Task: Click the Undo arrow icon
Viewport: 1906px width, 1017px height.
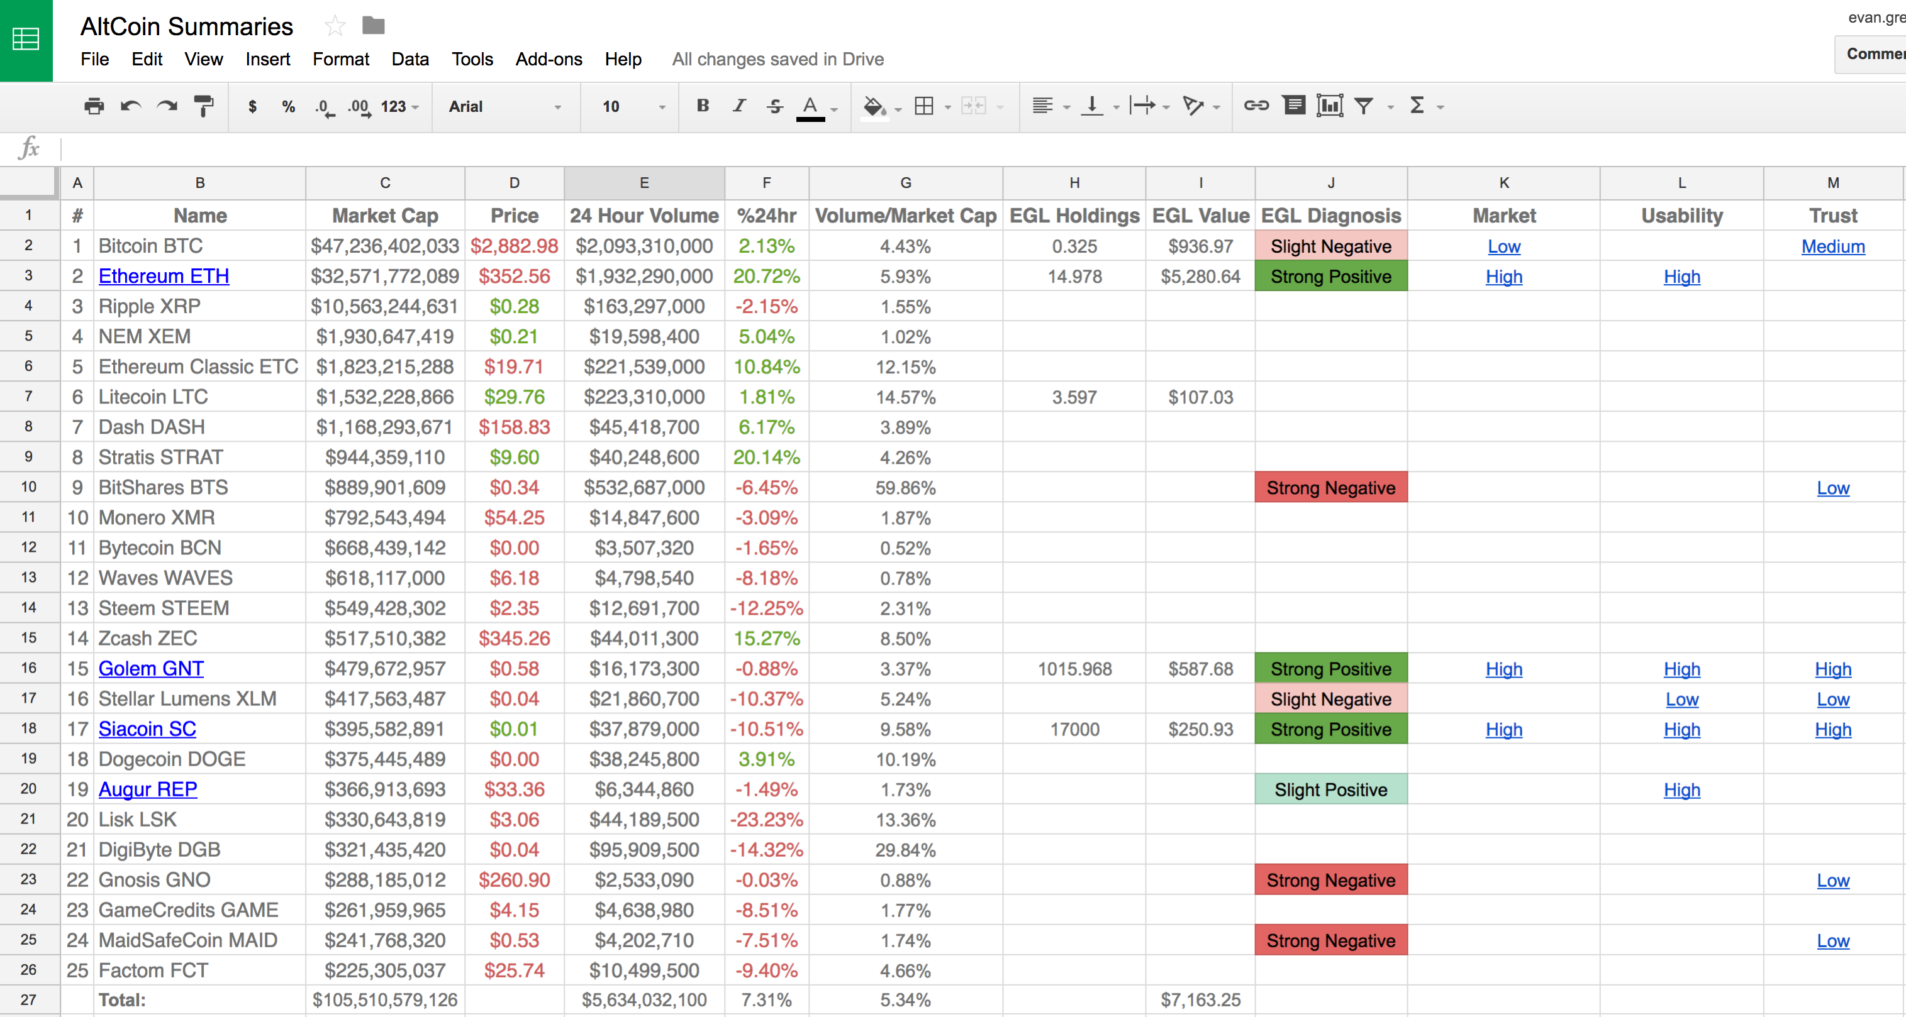Action: 131,106
